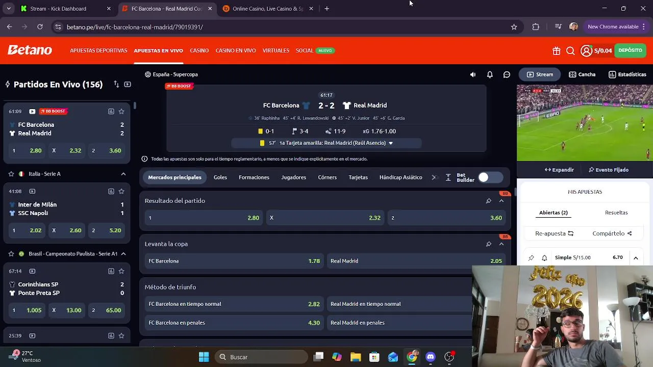
Task: Collapse the Levanta la copa market
Action: [x=501, y=244]
